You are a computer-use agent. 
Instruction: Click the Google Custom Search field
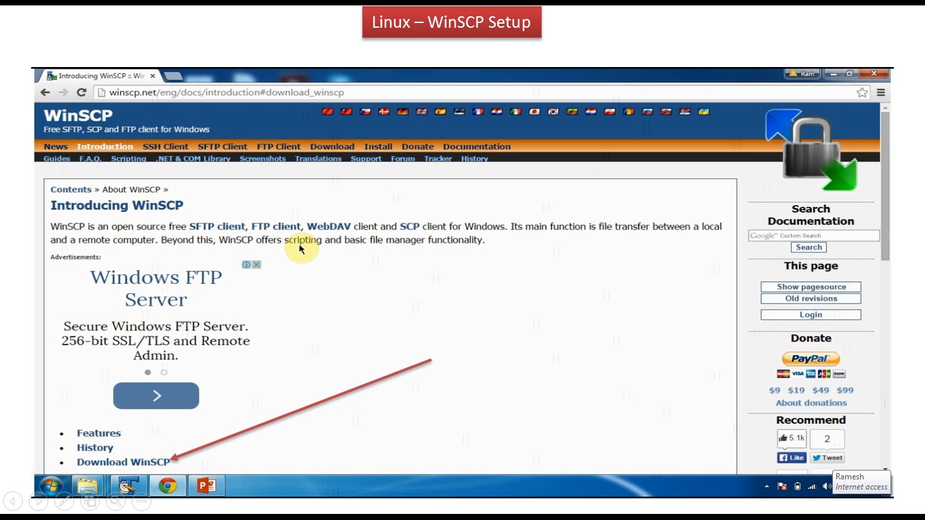814,236
